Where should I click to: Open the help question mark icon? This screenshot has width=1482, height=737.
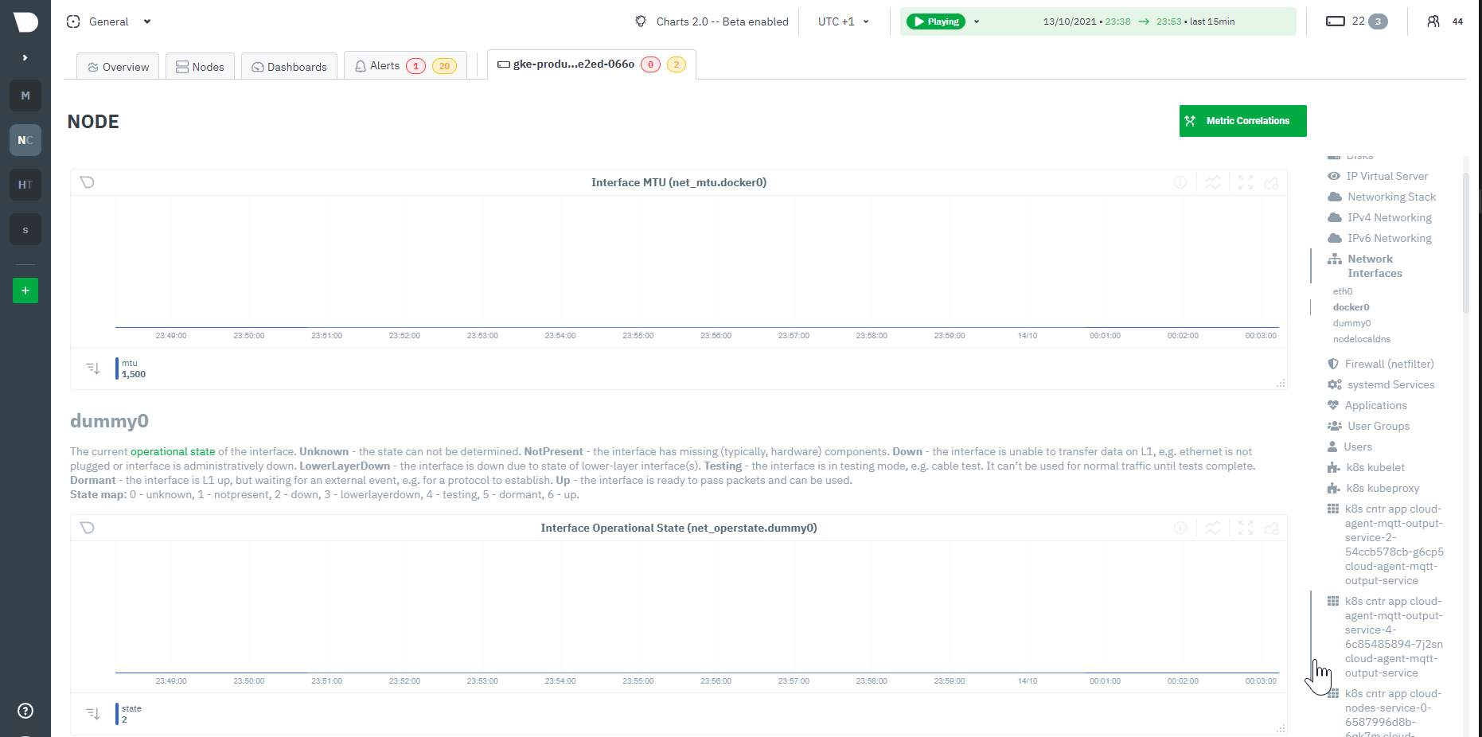click(25, 711)
